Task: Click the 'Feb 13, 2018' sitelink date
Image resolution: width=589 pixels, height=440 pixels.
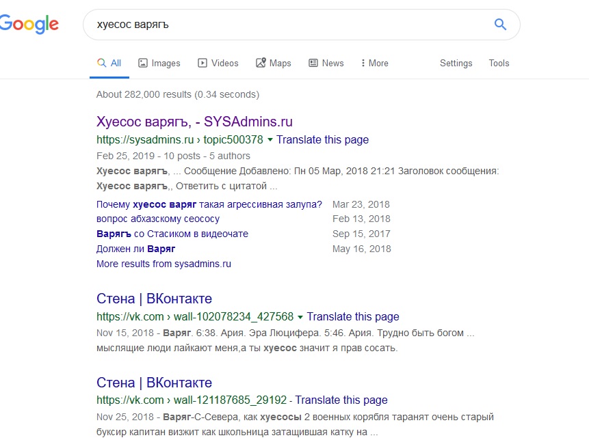Action: point(361,219)
